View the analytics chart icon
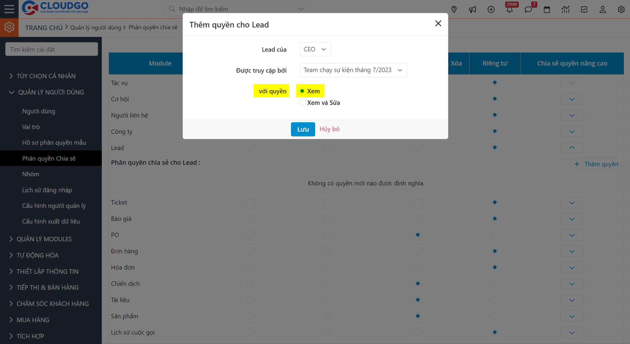Image resolution: width=630 pixels, height=344 pixels. [565, 9]
